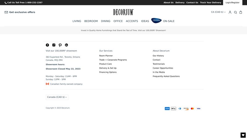Open the Our History link

[x=158, y=56]
